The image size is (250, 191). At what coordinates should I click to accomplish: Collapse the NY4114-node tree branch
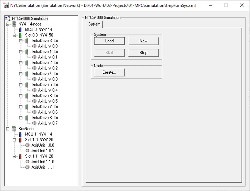[8, 24]
